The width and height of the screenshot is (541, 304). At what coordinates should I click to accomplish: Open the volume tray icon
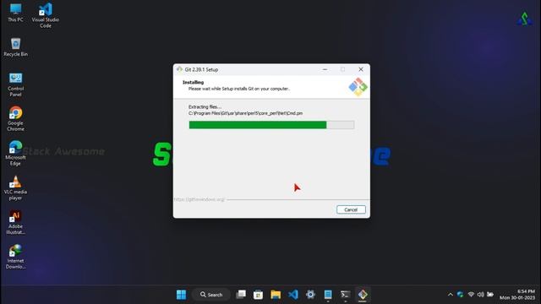(x=480, y=295)
